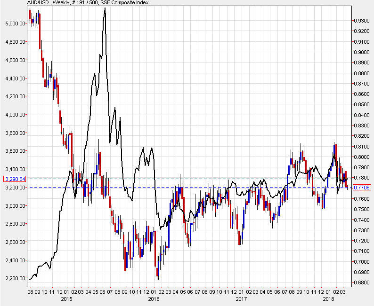Click the 0.8000 level on right scale
Image resolution: width=374 pixels, height=306 pixels.
[x=361, y=157]
